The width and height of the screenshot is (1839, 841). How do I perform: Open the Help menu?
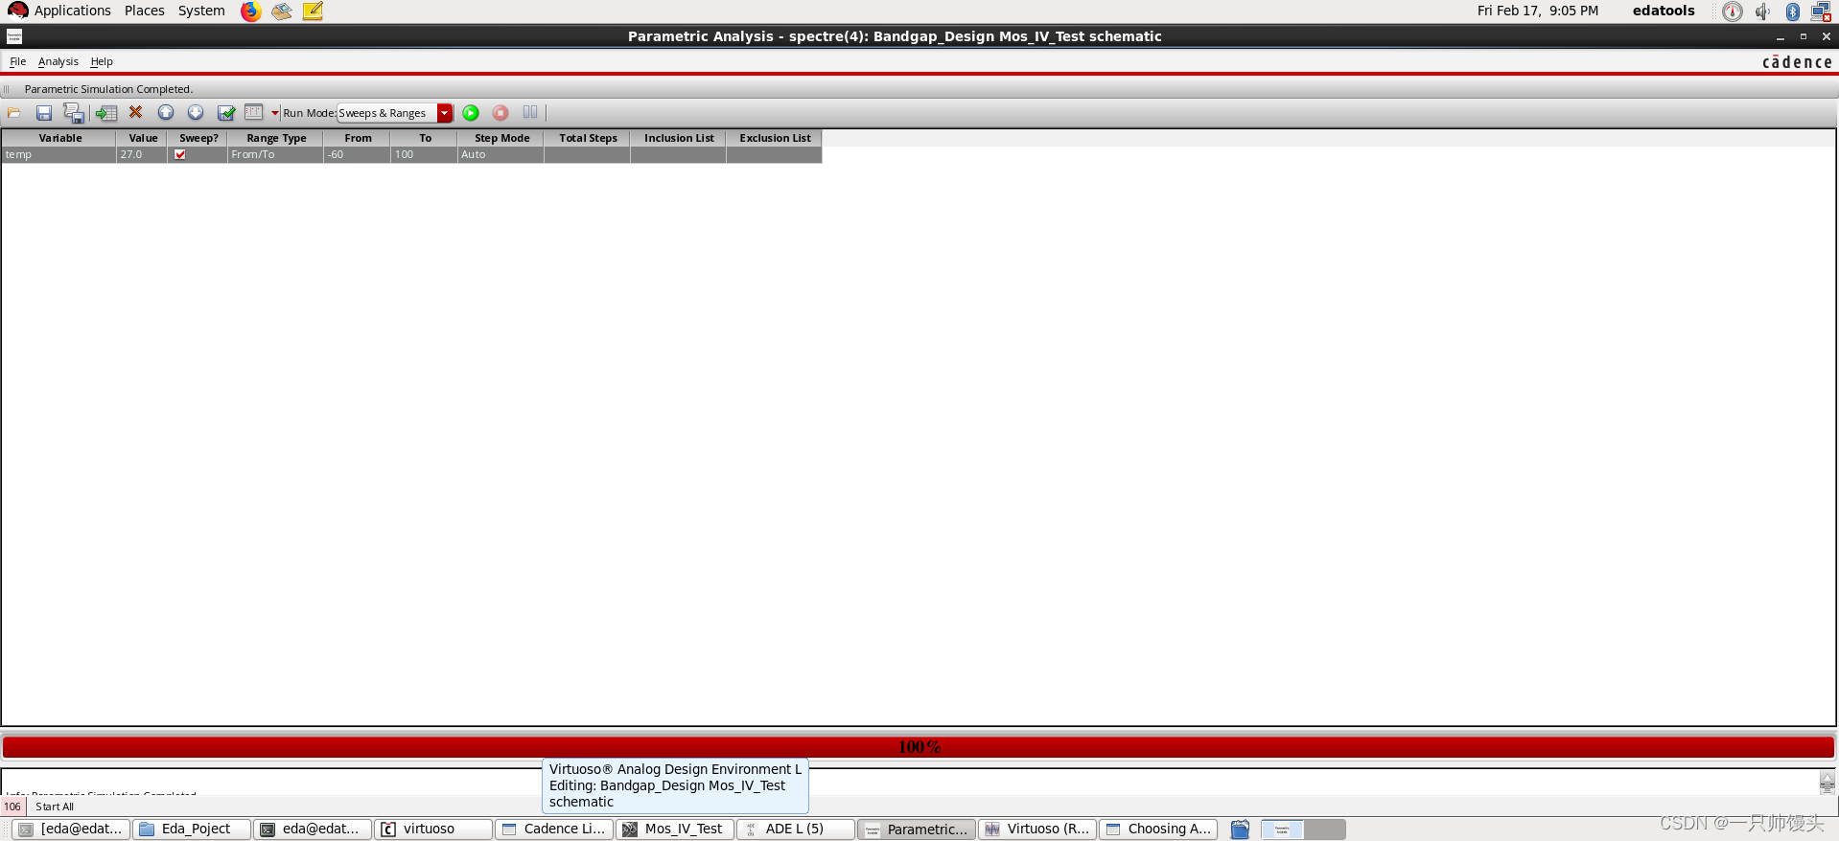click(x=102, y=61)
